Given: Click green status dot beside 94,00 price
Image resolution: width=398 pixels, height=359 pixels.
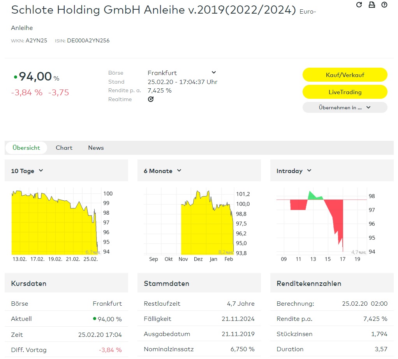Looking at the screenshot, I should pyautogui.click(x=16, y=77).
